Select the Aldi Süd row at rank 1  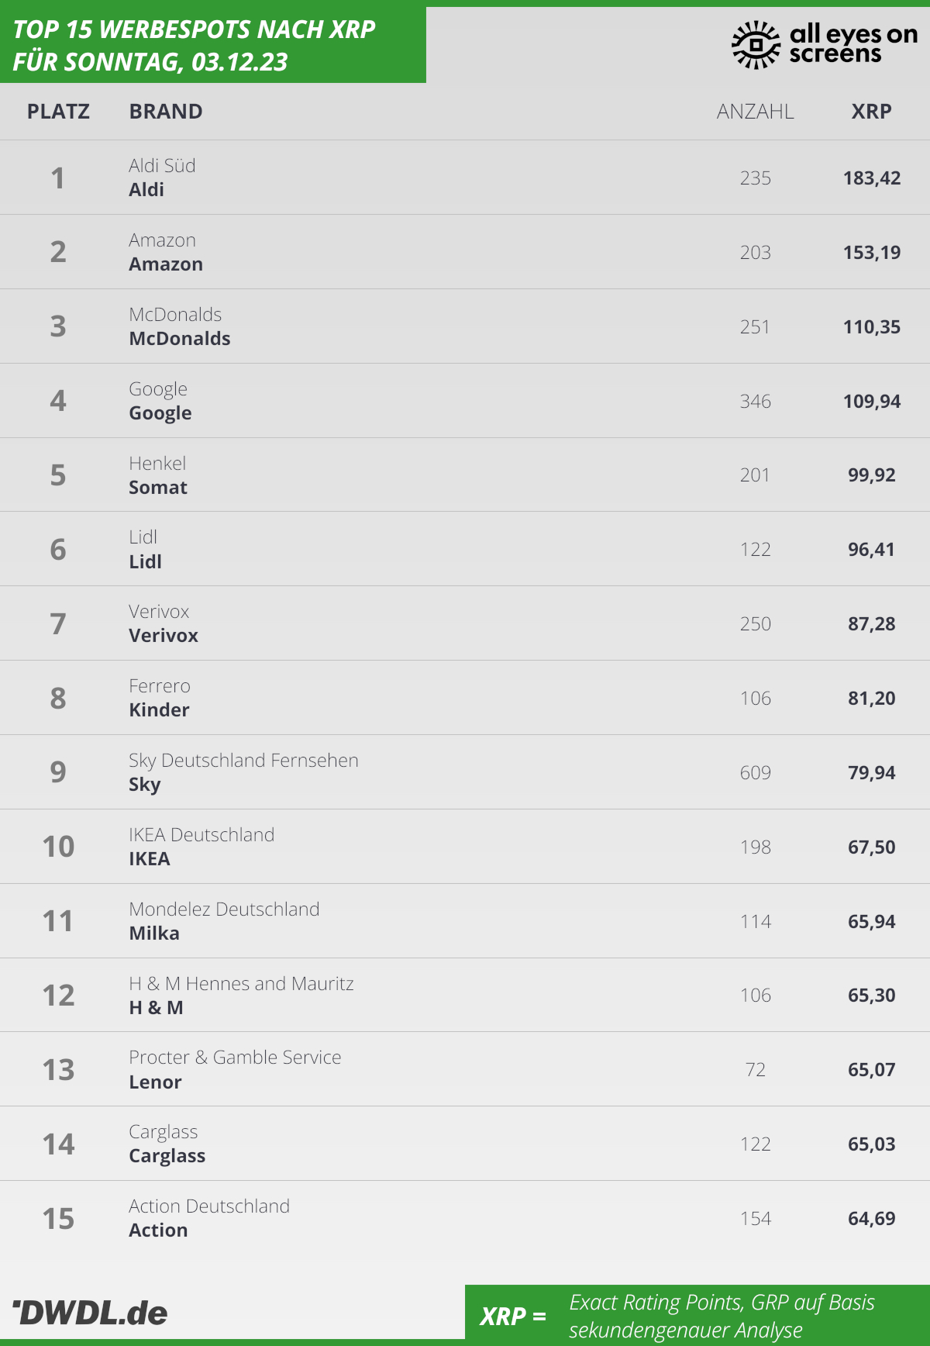(465, 178)
